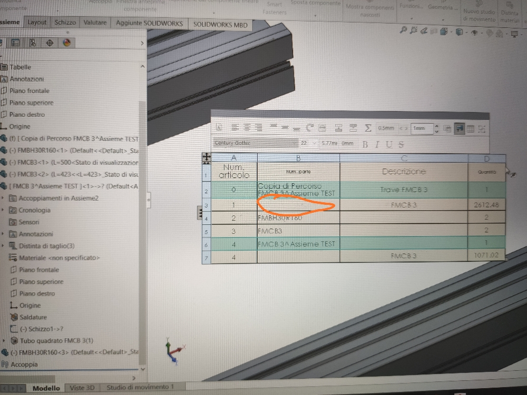Toggle Bold text formatting
This screenshot has width=527, height=395.
point(365,144)
